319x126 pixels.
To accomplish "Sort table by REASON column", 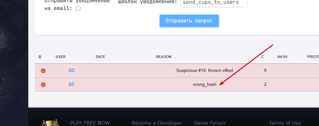I will click(164, 57).
